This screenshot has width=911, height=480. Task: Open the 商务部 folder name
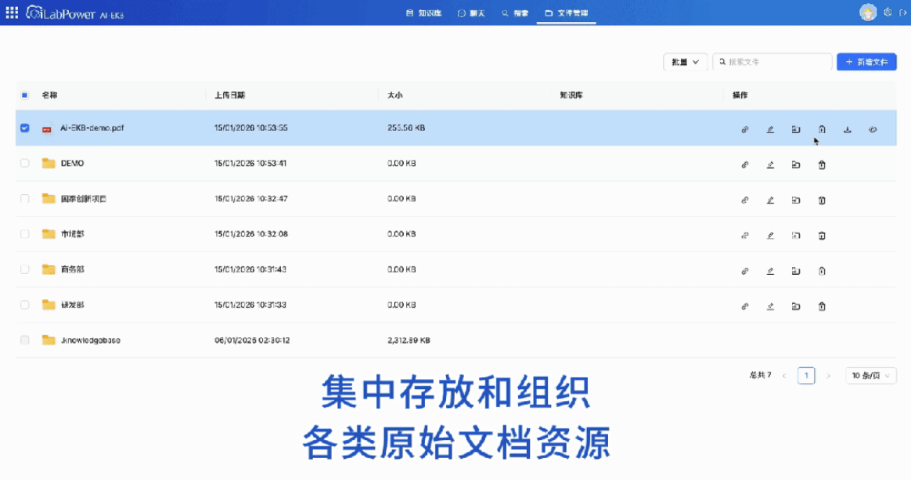tap(73, 269)
